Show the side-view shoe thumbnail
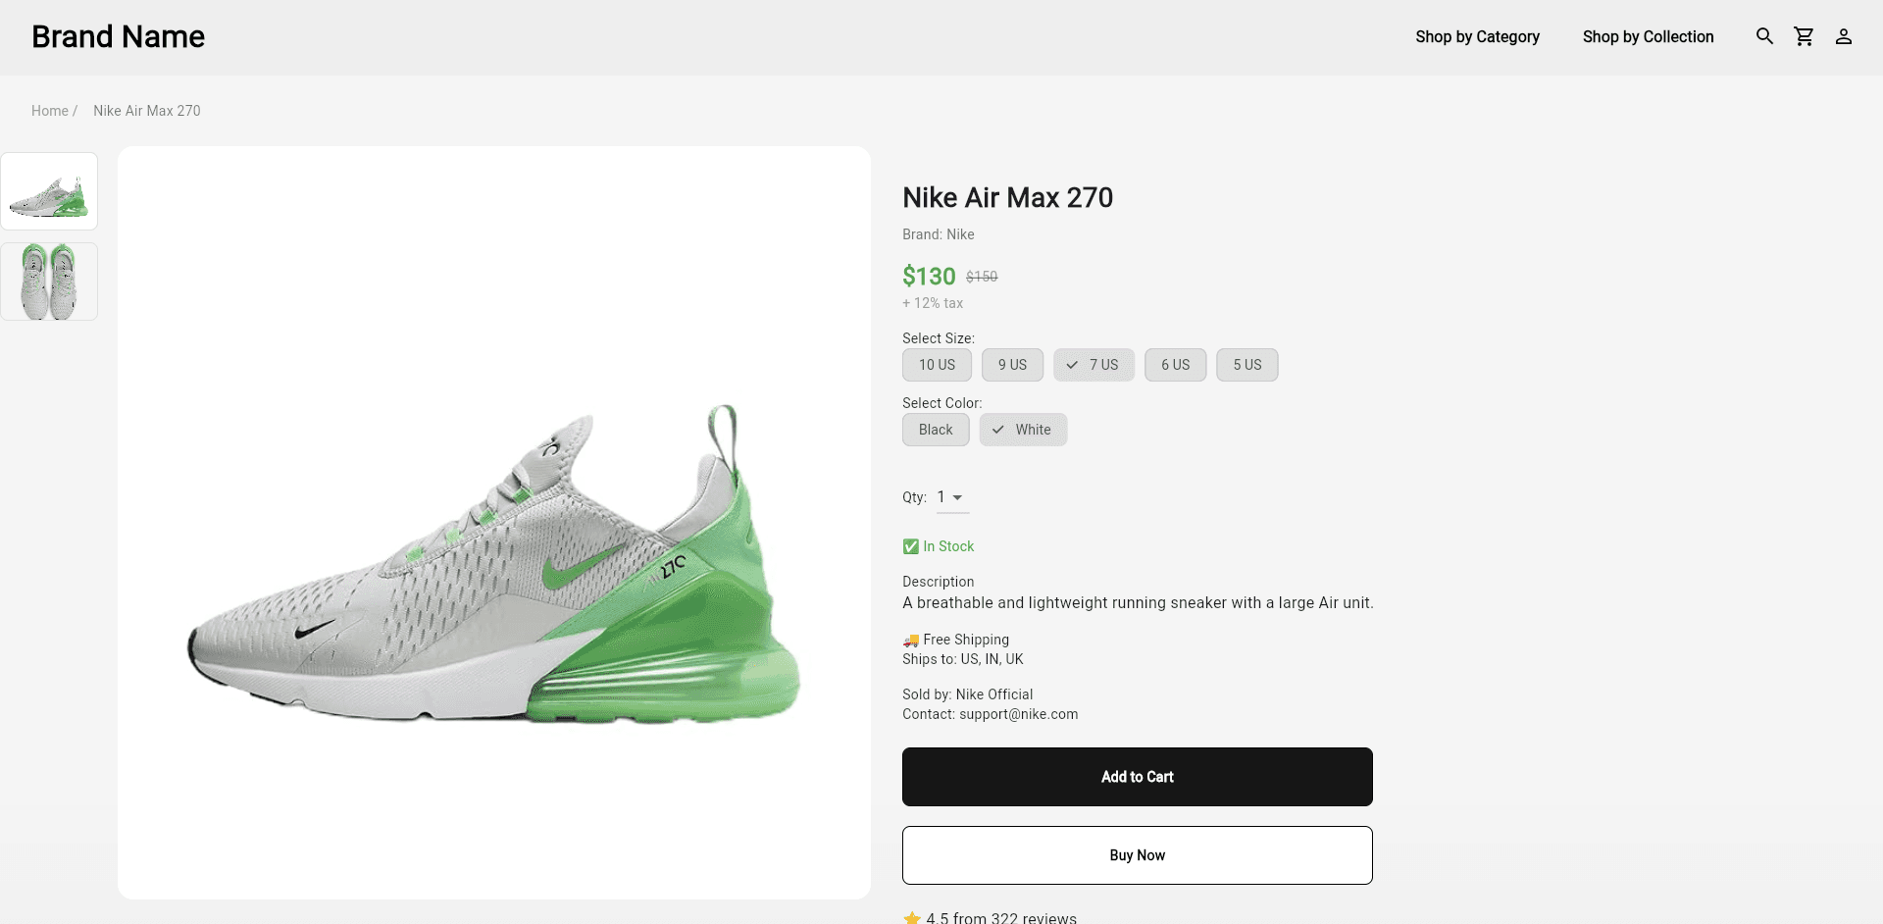The width and height of the screenshot is (1883, 924). coord(49,192)
